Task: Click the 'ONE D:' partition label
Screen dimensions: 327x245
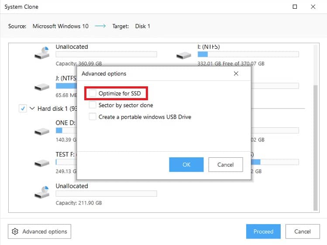Action: click(x=65, y=123)
